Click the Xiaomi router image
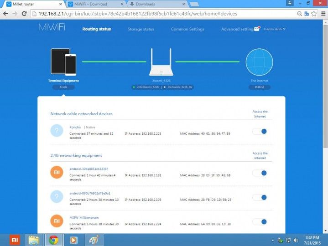Screen dimensions: 328x246 coord(161,62)
